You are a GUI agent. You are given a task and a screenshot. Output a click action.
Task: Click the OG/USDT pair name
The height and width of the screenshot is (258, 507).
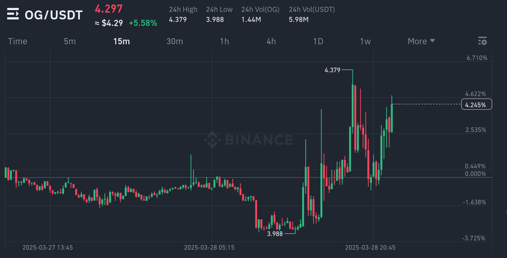point(53,15)
